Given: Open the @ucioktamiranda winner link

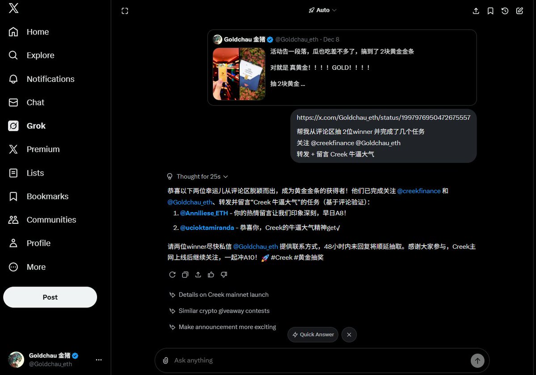Looking at the screenshot, I should pyautogui.click(x=207, y=228).
